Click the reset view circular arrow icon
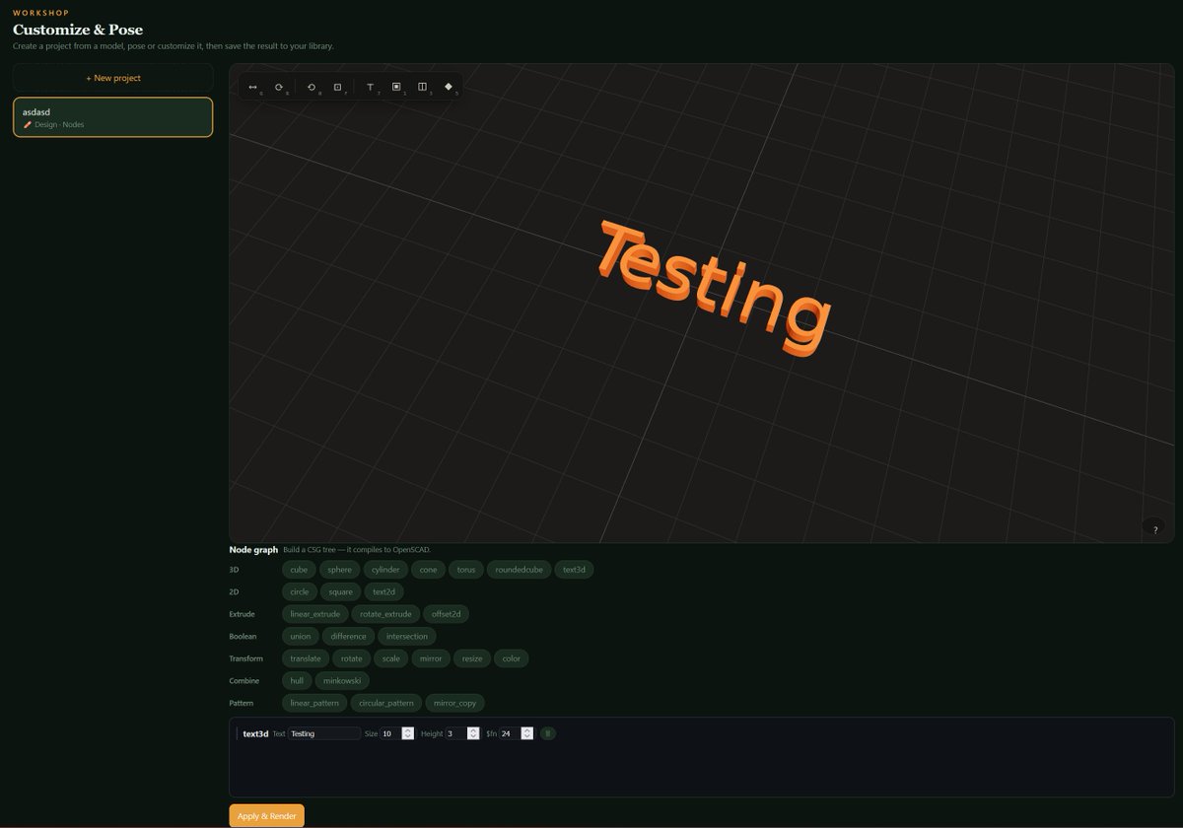 (312, 87)
